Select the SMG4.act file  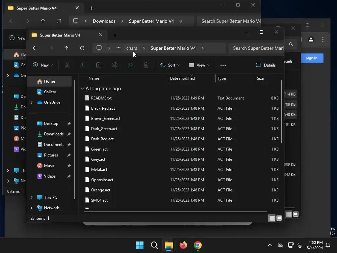pyautogui.click(x=182, y=200)
